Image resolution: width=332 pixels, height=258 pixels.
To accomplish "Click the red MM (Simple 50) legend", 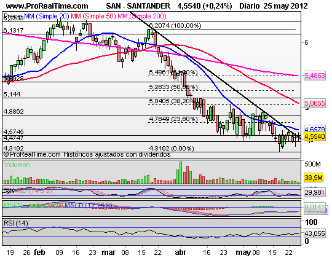I will tap(93, 16).
